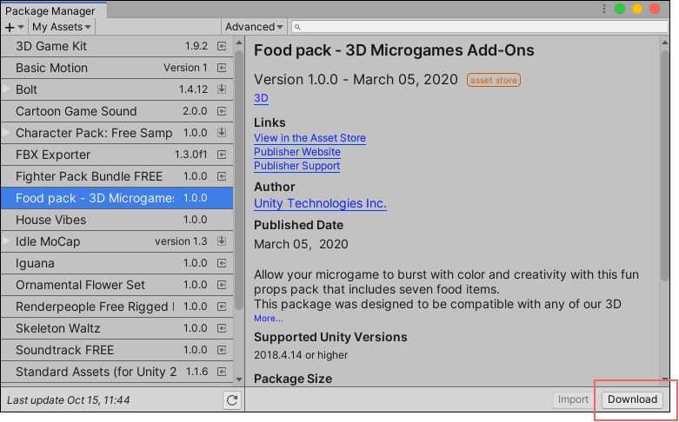
Task: Open Unity Technologies Inc. author link
Action: pyautogui.click(x=320, y=204)
